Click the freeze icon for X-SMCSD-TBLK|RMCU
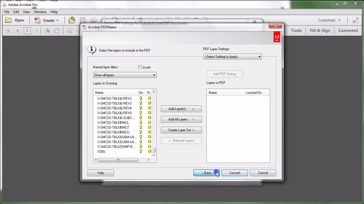The width and height of the screenshot is (364, 204). tap(149, 132)
